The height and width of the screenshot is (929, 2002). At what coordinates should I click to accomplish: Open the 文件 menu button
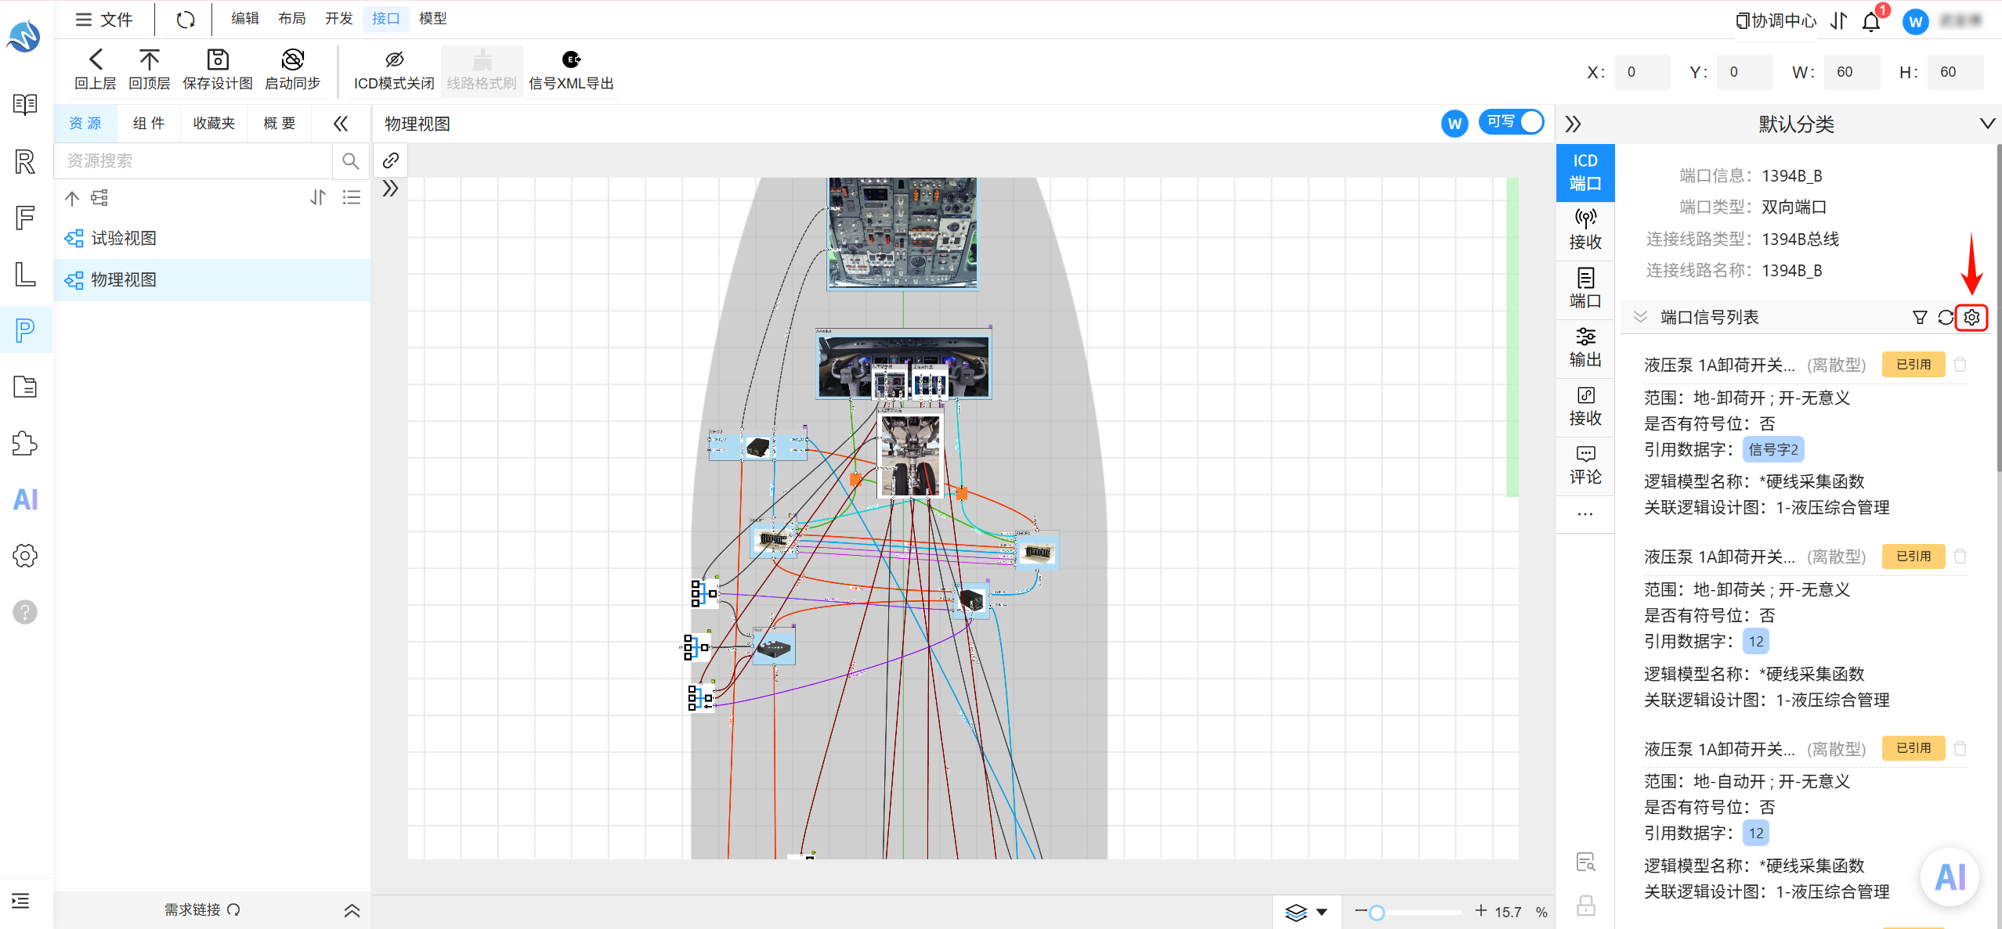coord(103,20)
